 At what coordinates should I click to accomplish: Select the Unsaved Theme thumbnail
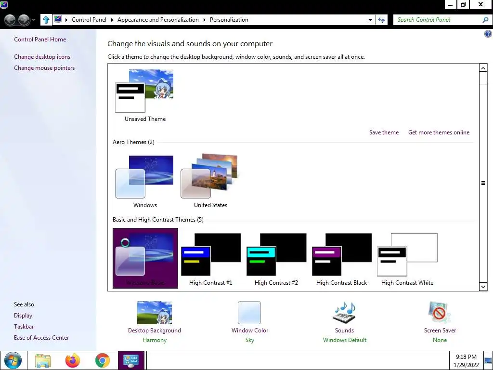point(144,95)
